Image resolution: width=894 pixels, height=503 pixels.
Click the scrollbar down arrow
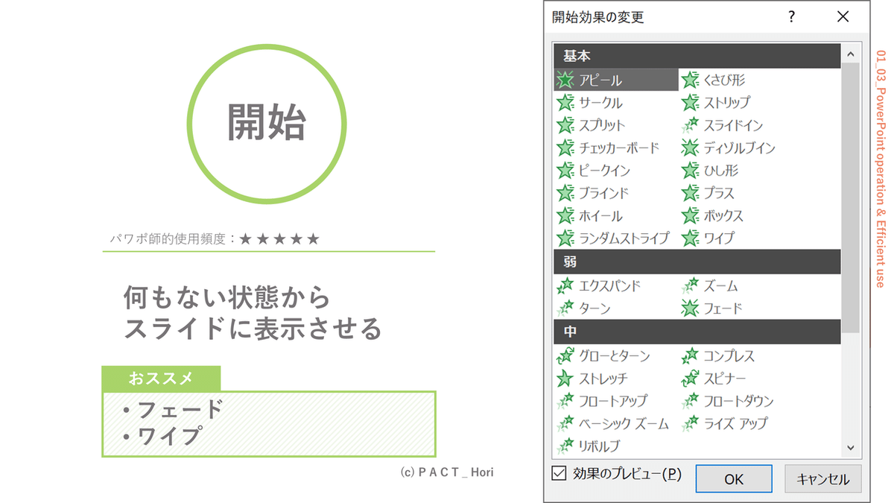(x=850, y=447)
